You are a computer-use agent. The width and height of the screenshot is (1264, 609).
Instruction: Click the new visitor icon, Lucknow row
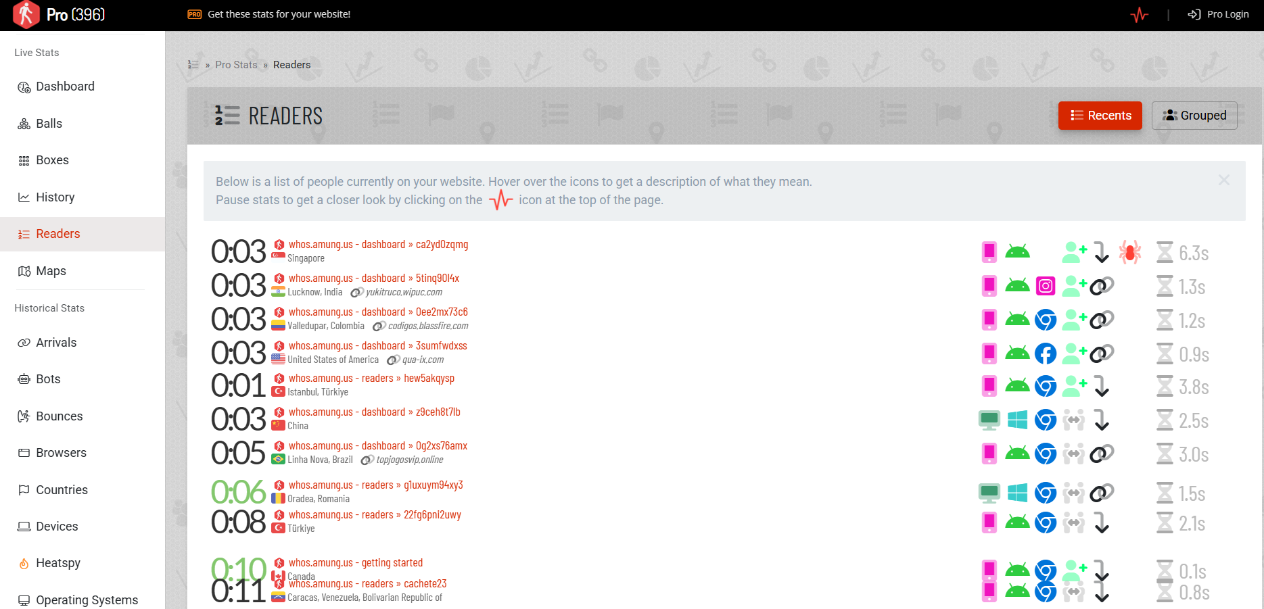[x=1074, y=286]
